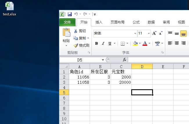Switch to the 公式 tab
The image size is (189, 124).
coord(136,22)
